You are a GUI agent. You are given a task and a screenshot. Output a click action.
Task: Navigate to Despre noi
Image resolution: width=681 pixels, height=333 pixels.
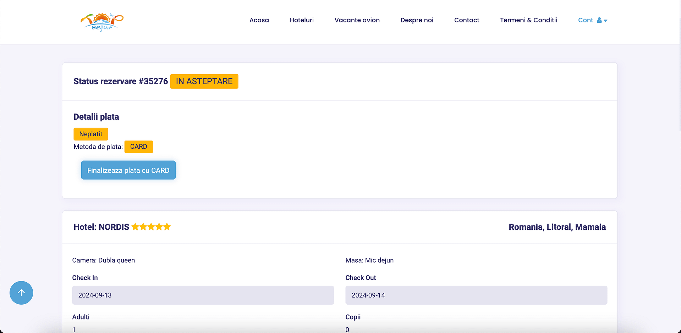(417, 20)
